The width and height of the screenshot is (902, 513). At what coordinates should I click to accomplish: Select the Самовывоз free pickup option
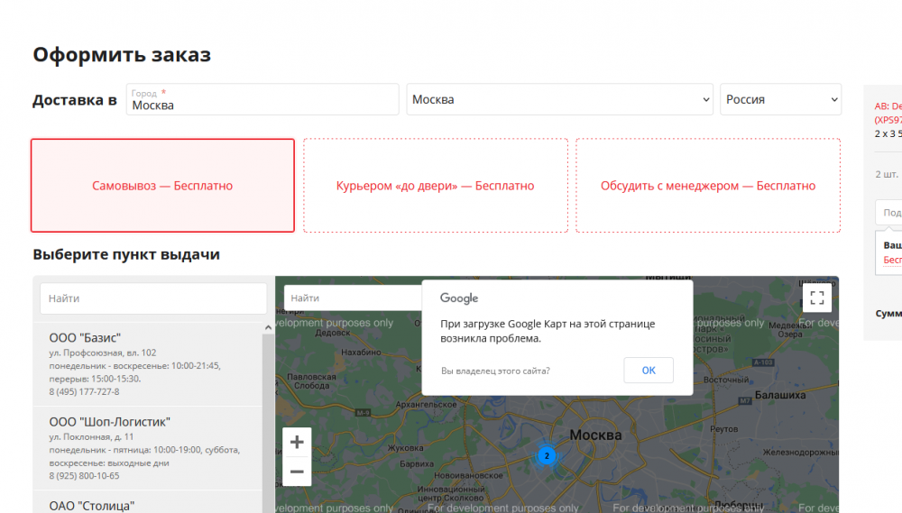(x=162, y=186)
